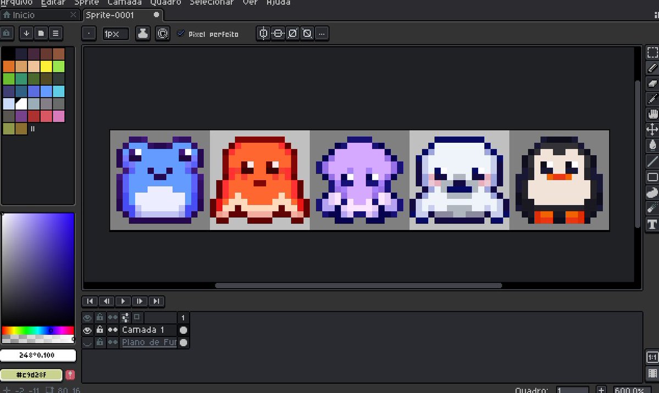Open the Selecionar menu
Viewport: 659px width, 393px height.
tap(212, 3)
